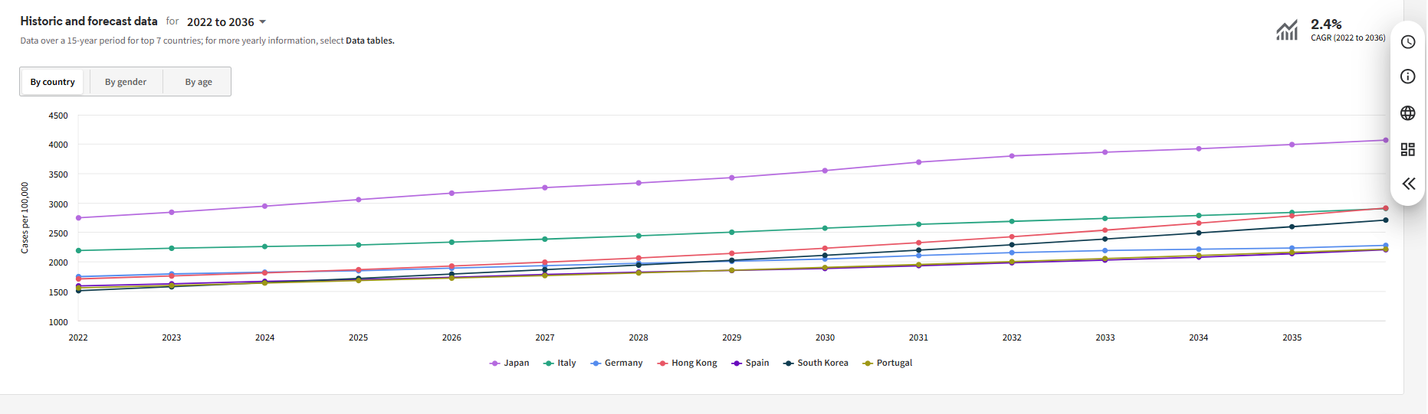Viewport: 1428px width, 414px height.
Task: Click the clock history icon in sidebar
Action: tap(1407, 42)
